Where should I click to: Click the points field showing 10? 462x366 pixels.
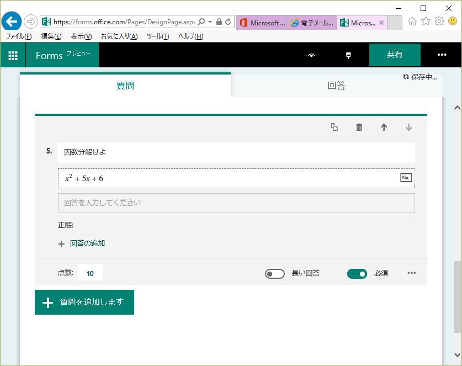coord(90,273)
